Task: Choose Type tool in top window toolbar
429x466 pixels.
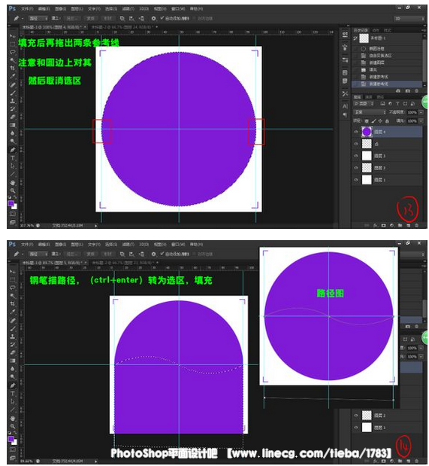Action: click(13, 157)
